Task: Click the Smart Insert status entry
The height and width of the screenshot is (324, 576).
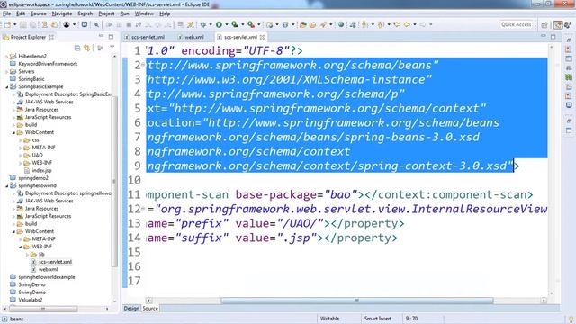Action: click(x=378, y=319)
